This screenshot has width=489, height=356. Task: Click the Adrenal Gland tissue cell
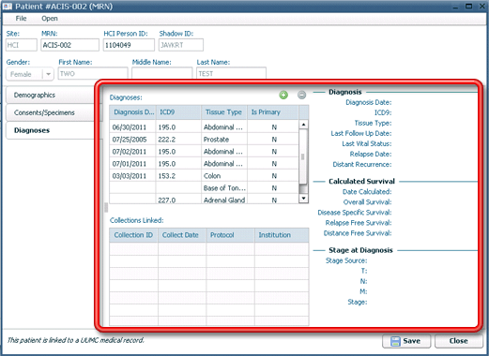pos(224,200)
